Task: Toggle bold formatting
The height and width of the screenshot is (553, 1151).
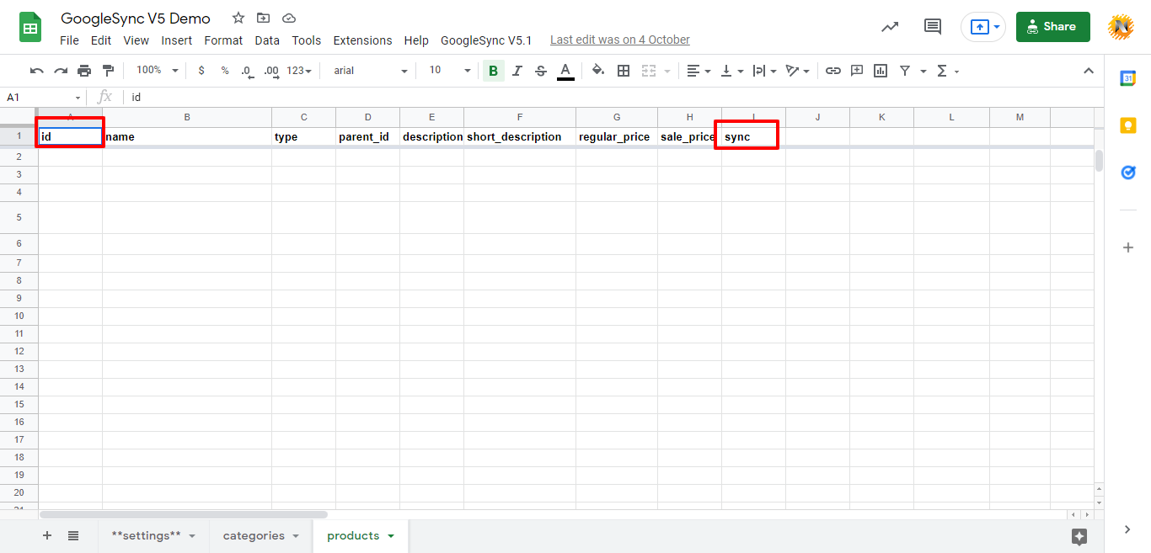Action: tap(493, 71)
